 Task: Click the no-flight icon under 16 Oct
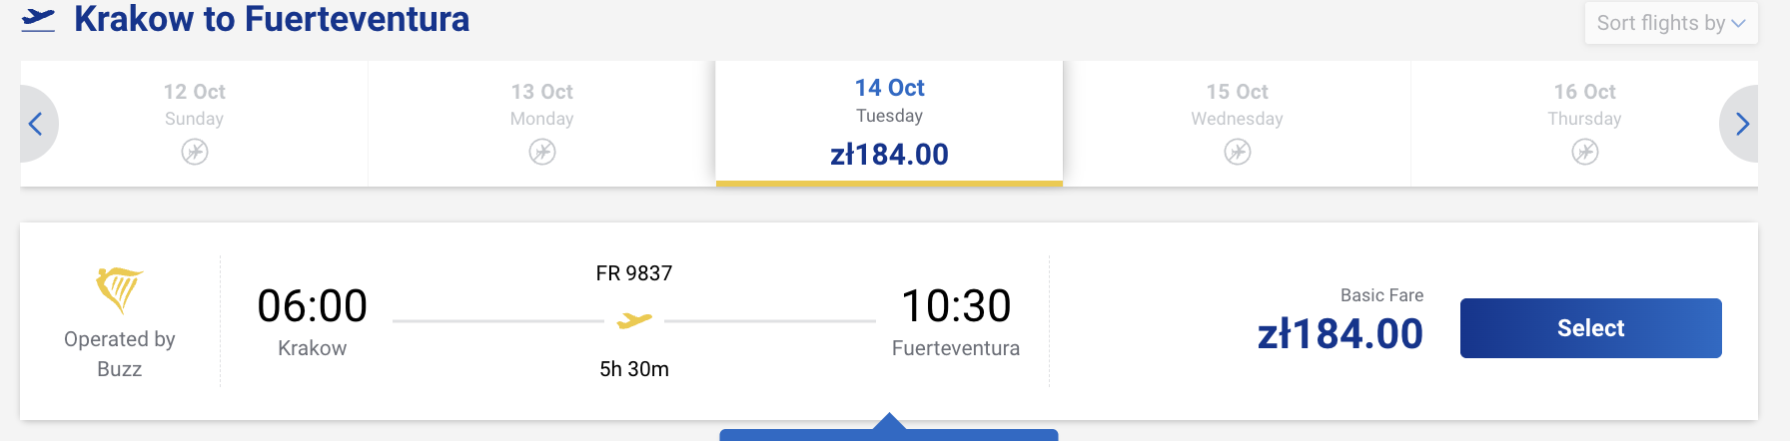click(1585, 152)
